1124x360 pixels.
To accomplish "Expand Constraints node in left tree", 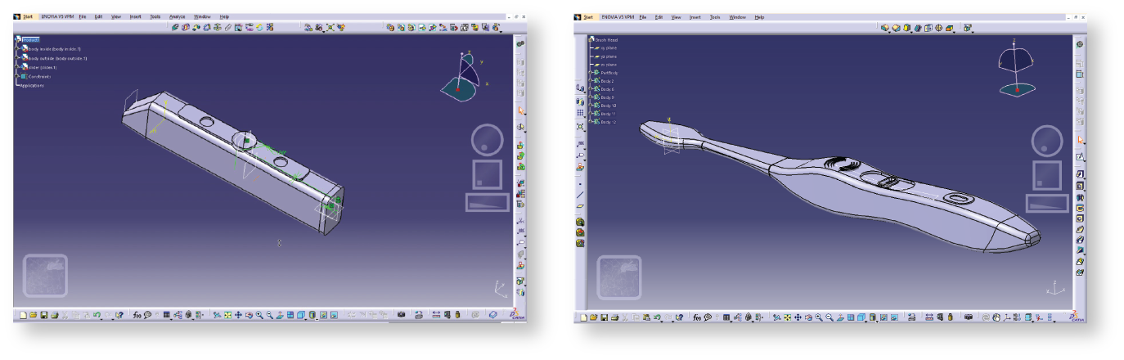I will click(x=16, y=76).
